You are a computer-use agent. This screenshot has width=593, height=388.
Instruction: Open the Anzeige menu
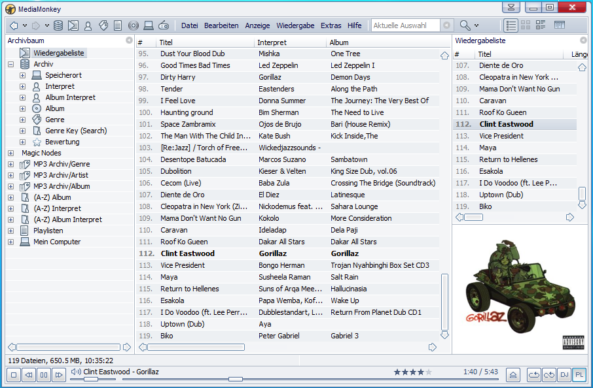pos(257,25)
